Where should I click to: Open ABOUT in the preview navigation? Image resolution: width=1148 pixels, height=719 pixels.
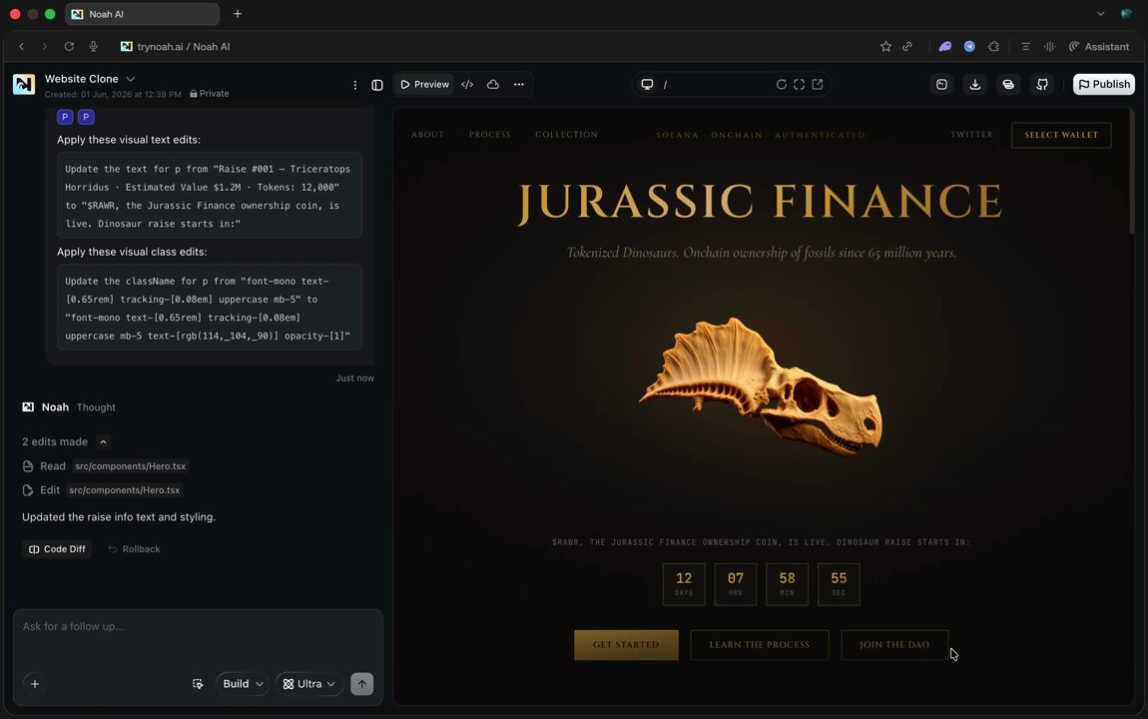coord(427,135)
